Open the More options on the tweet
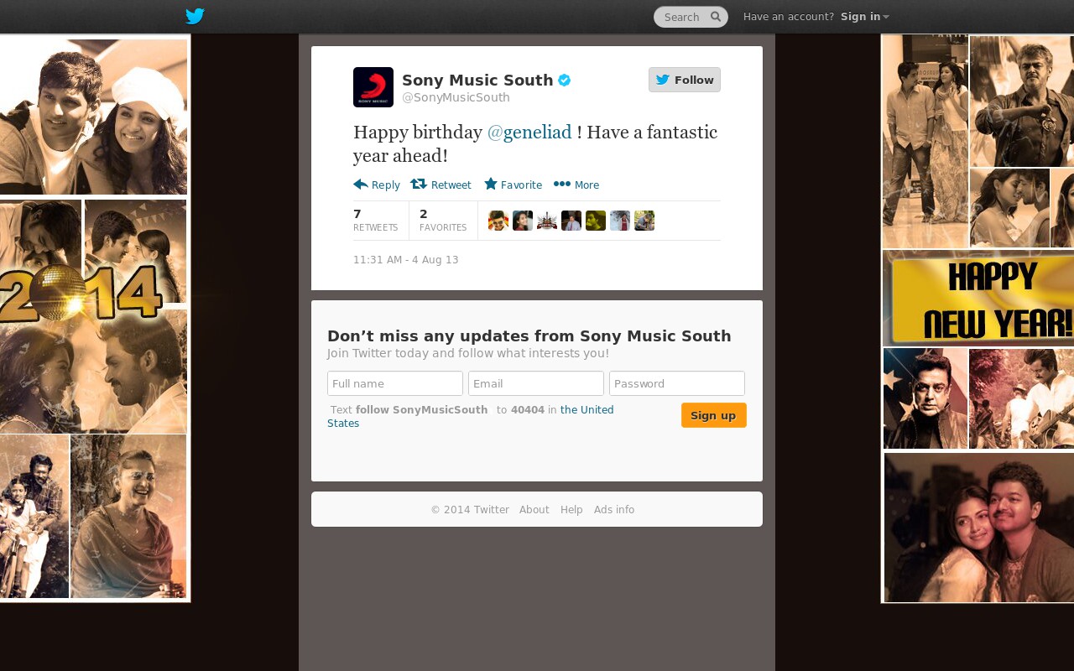This screenshot has width=1074, height=671. [576, 185]
